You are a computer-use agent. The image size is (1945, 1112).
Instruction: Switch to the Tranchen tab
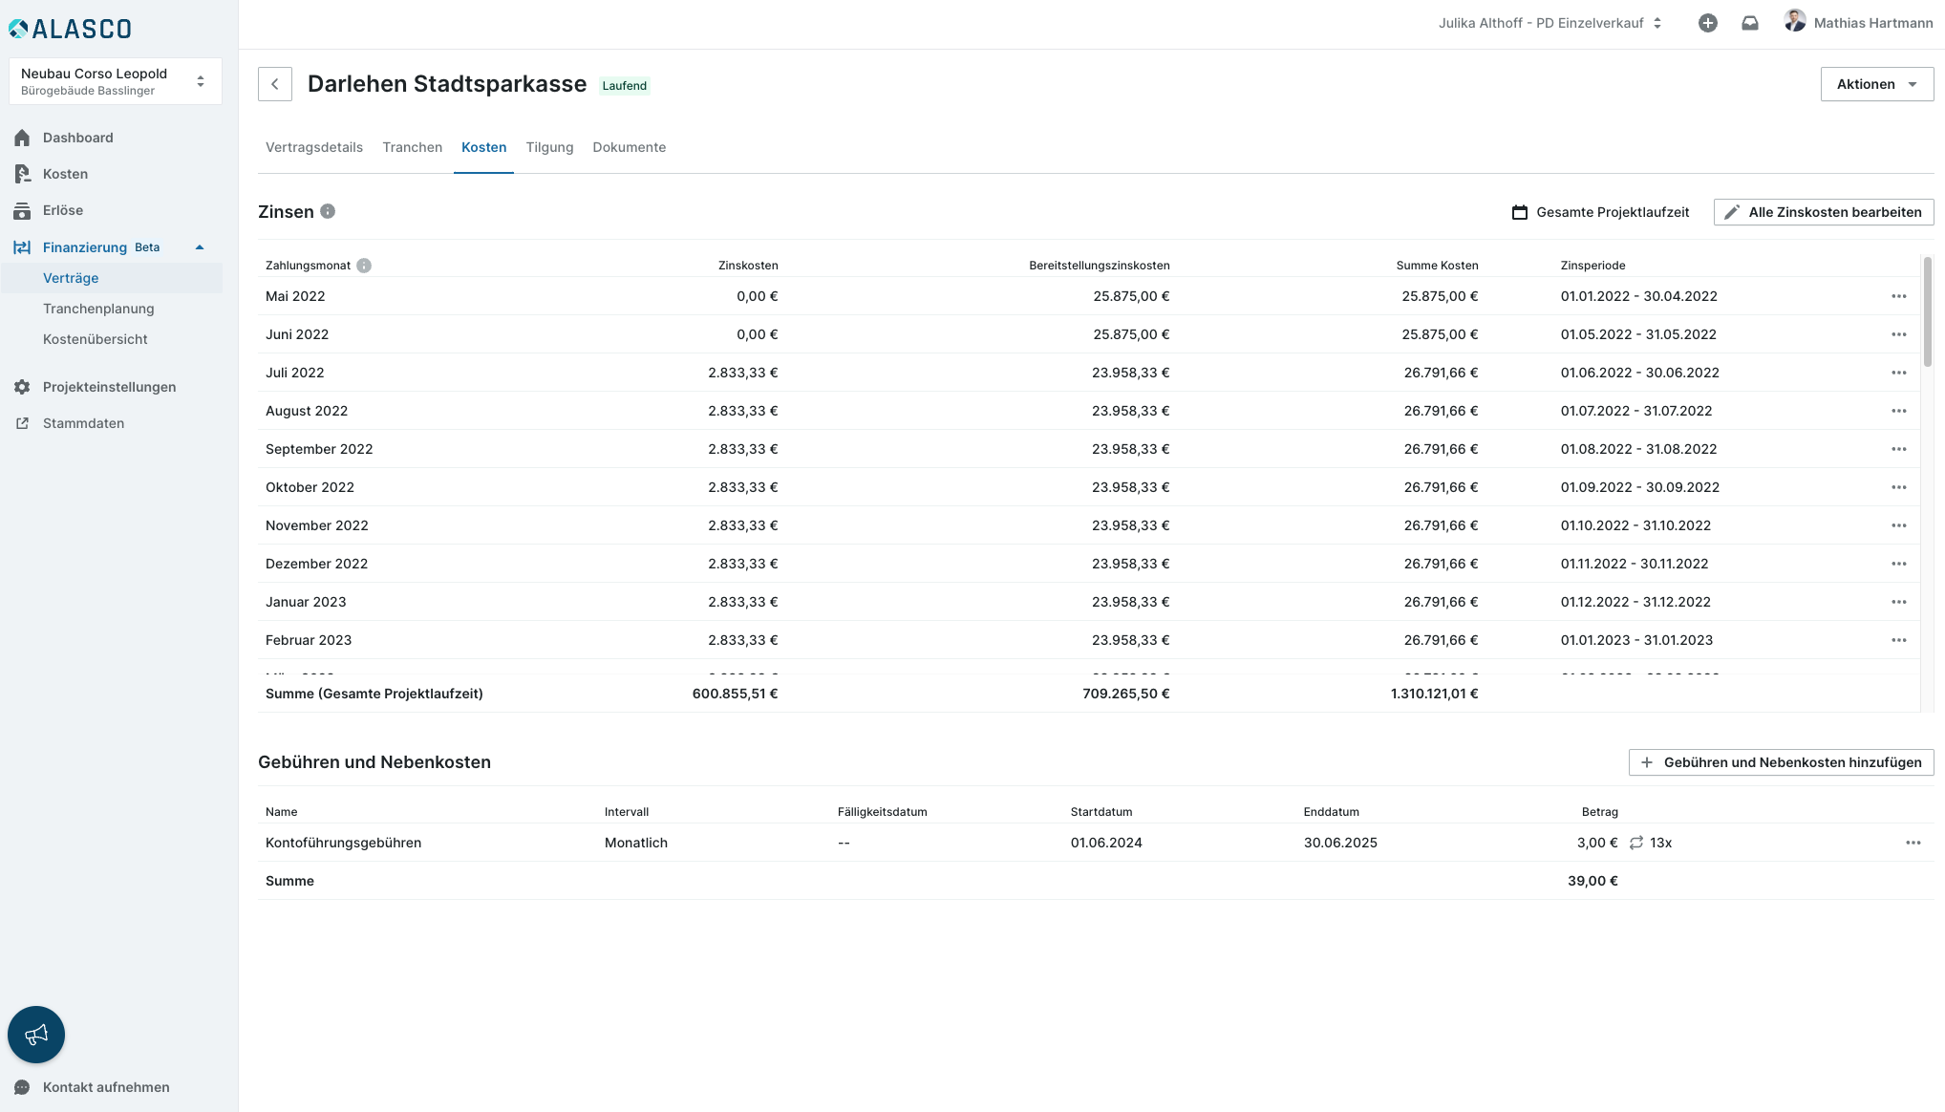pos(412,147)
